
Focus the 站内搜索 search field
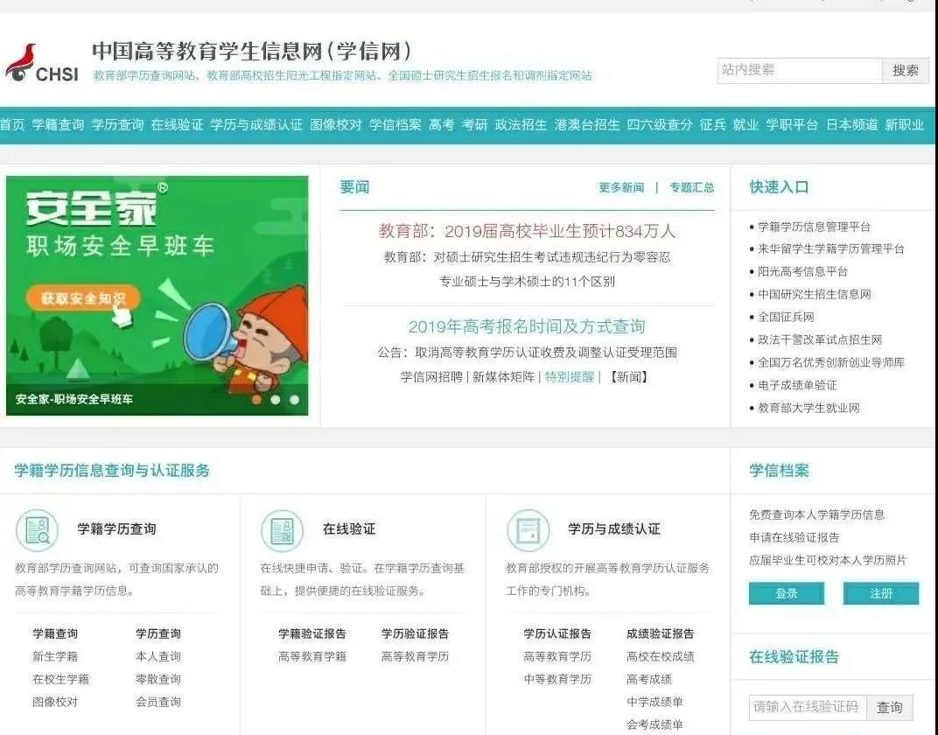pos(800,70)
